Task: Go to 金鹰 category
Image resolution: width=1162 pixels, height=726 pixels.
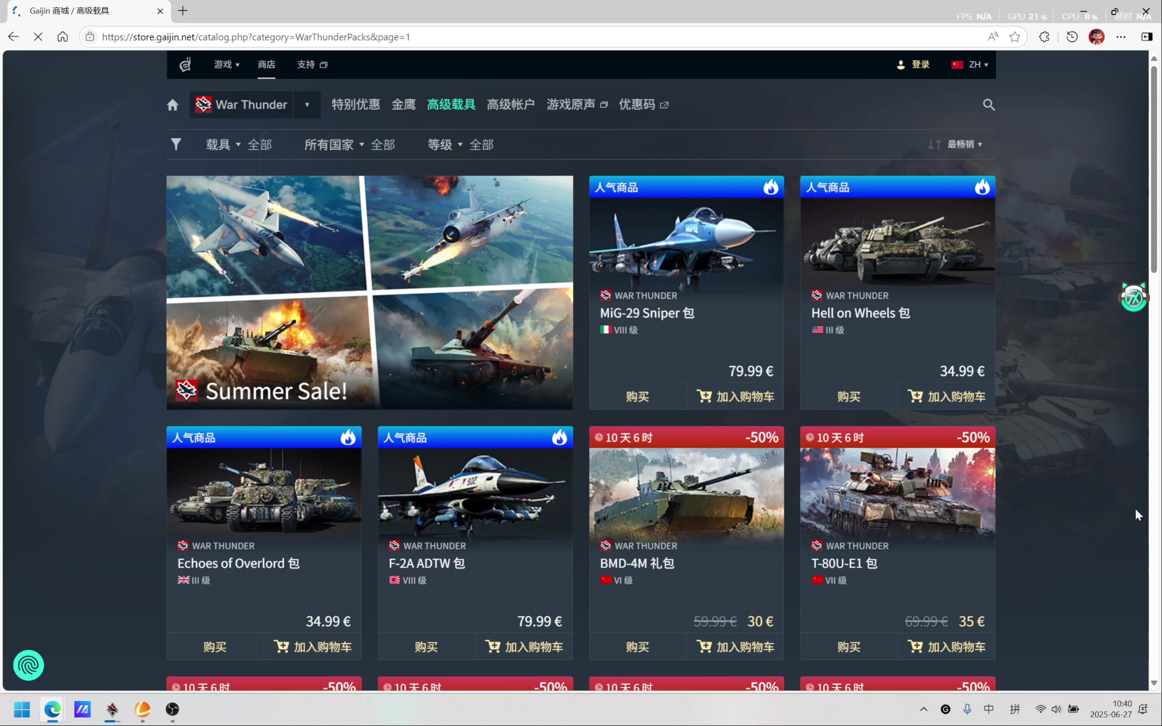Action: (403, 105)
